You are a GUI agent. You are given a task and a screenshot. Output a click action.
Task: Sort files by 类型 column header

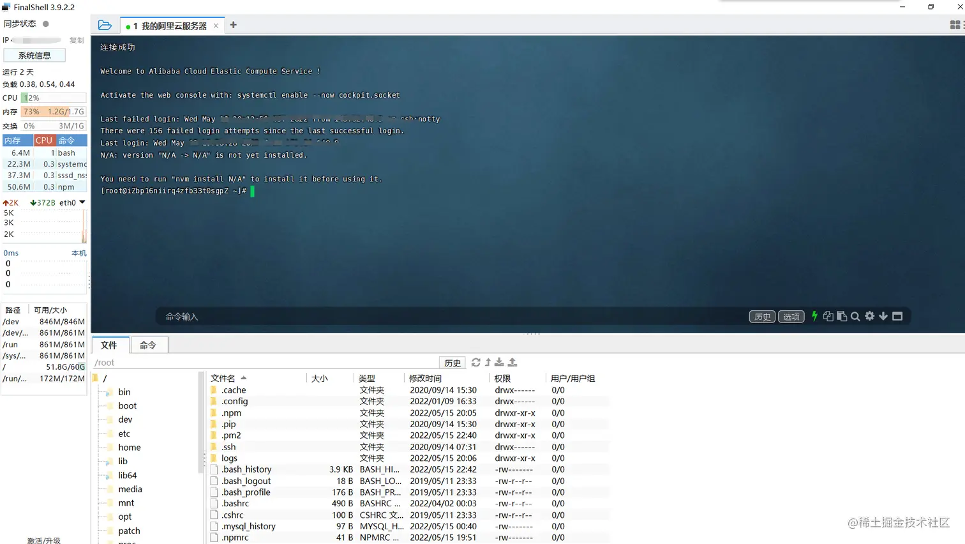pyautogui.click(x=379, y=378)
